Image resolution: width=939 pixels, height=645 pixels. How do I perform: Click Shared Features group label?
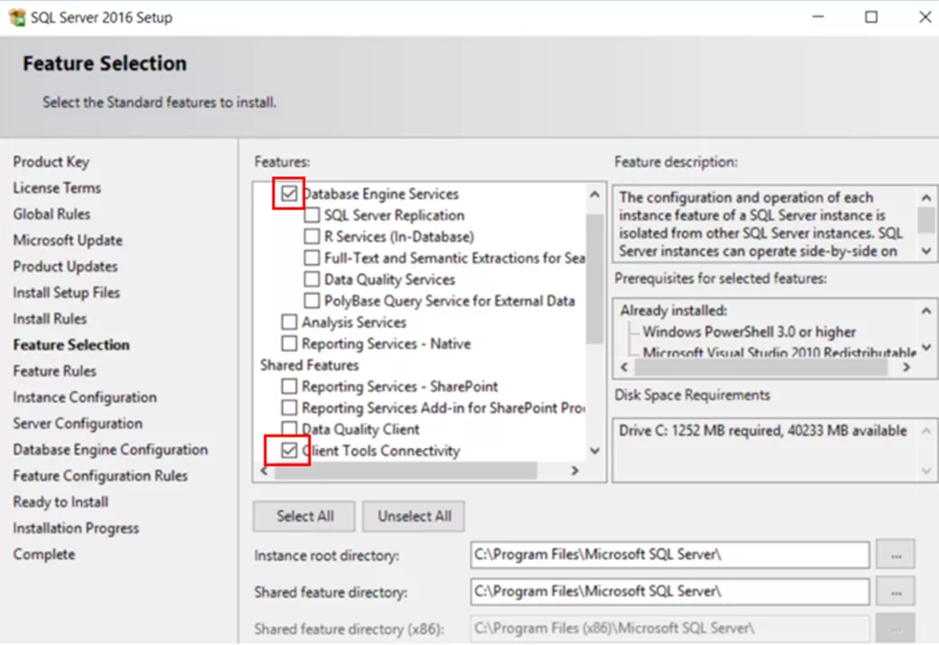pos(310,365)
